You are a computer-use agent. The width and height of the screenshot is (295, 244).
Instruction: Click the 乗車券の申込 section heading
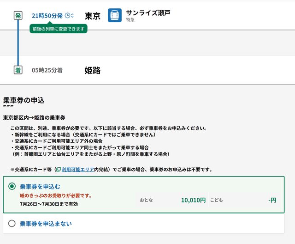tap(24, 100)
